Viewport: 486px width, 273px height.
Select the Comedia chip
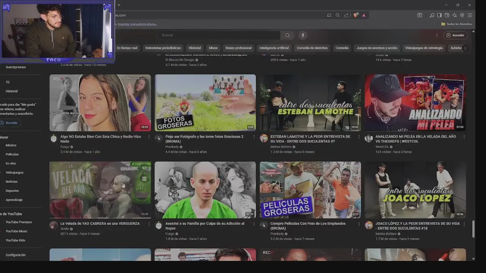point(342,48)
